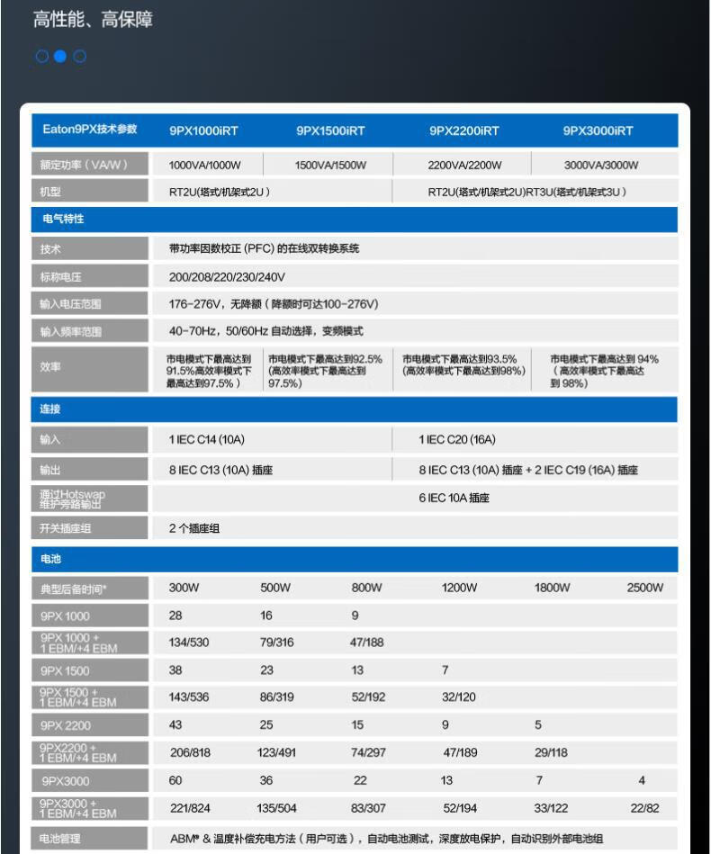Click the 技术 row label
Screen dimensions: 711x854
point(89,249)
